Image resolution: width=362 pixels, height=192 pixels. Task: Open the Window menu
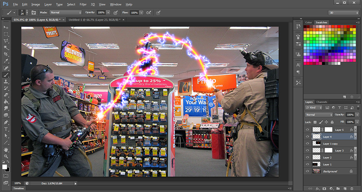click(116, 4)
